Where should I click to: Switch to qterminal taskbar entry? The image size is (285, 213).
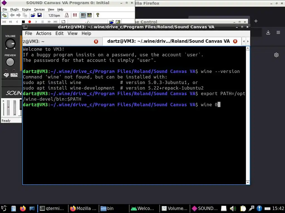coord(52,209)
